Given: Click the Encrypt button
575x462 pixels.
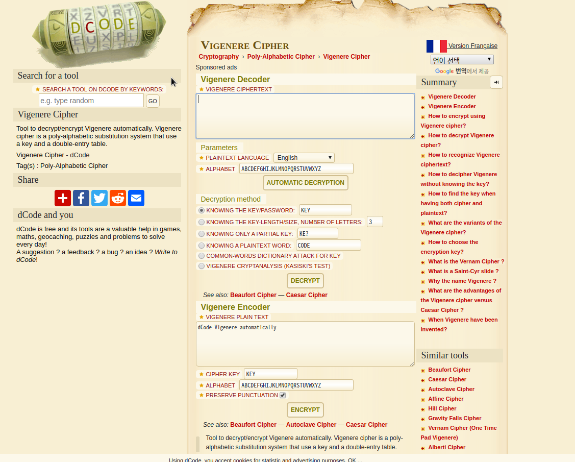Looking at the screenshot, I should [305, 410].
